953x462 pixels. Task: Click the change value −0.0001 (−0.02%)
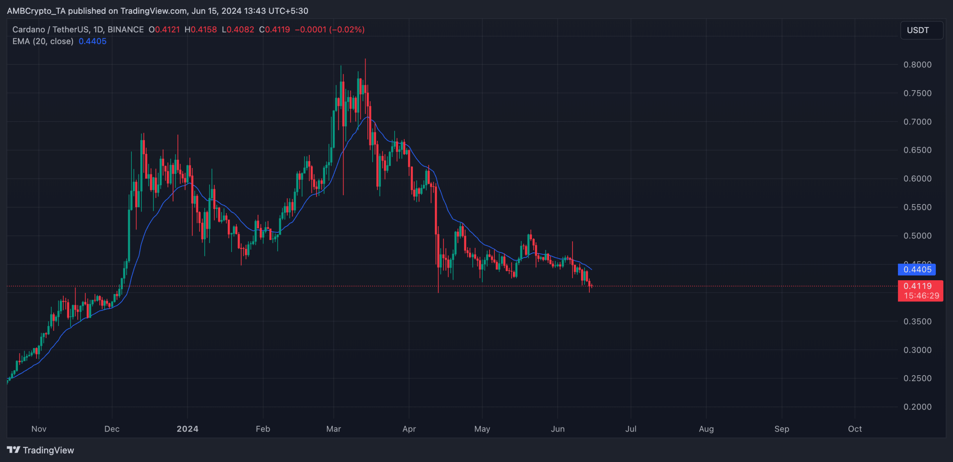(x=330, y=29)
